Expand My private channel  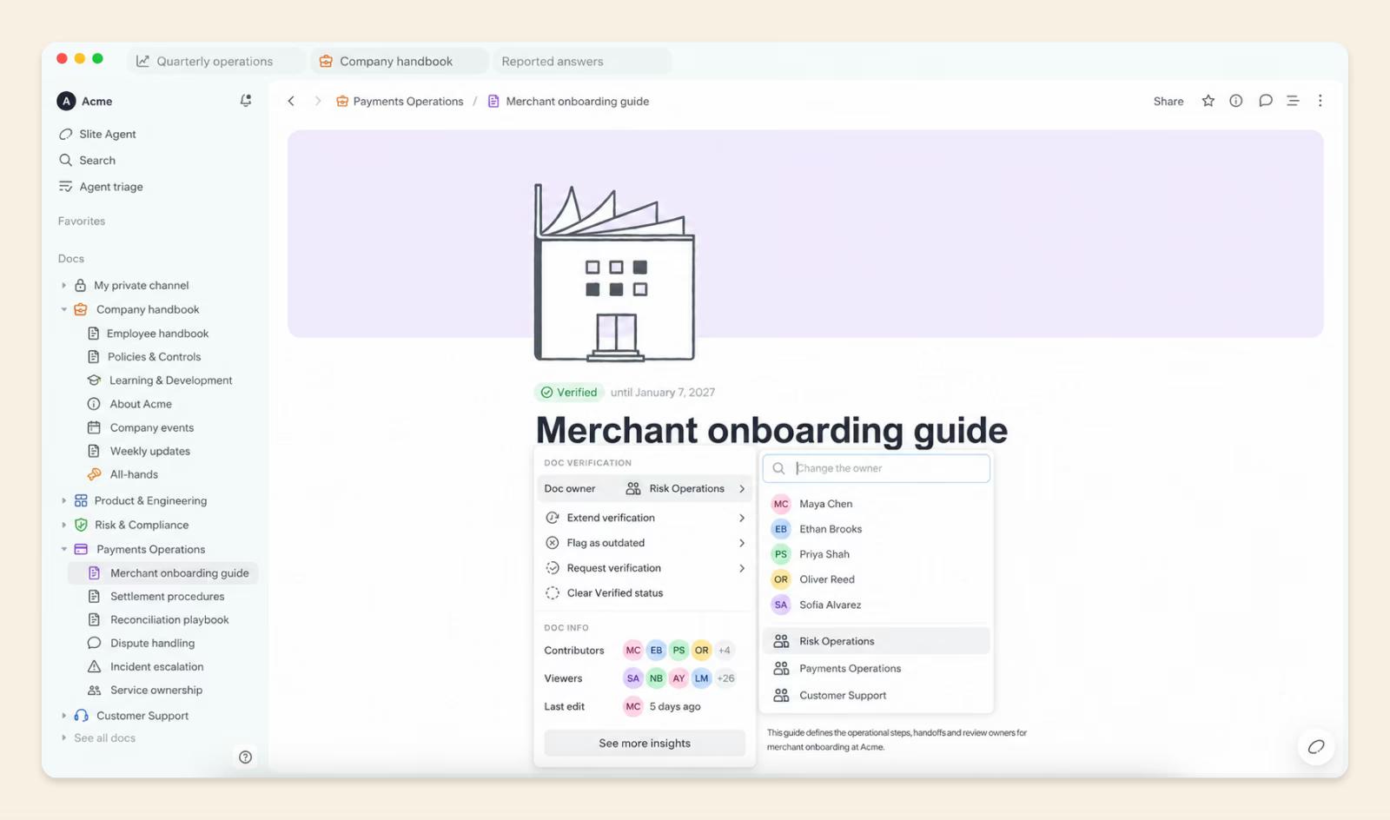(63, 285)
